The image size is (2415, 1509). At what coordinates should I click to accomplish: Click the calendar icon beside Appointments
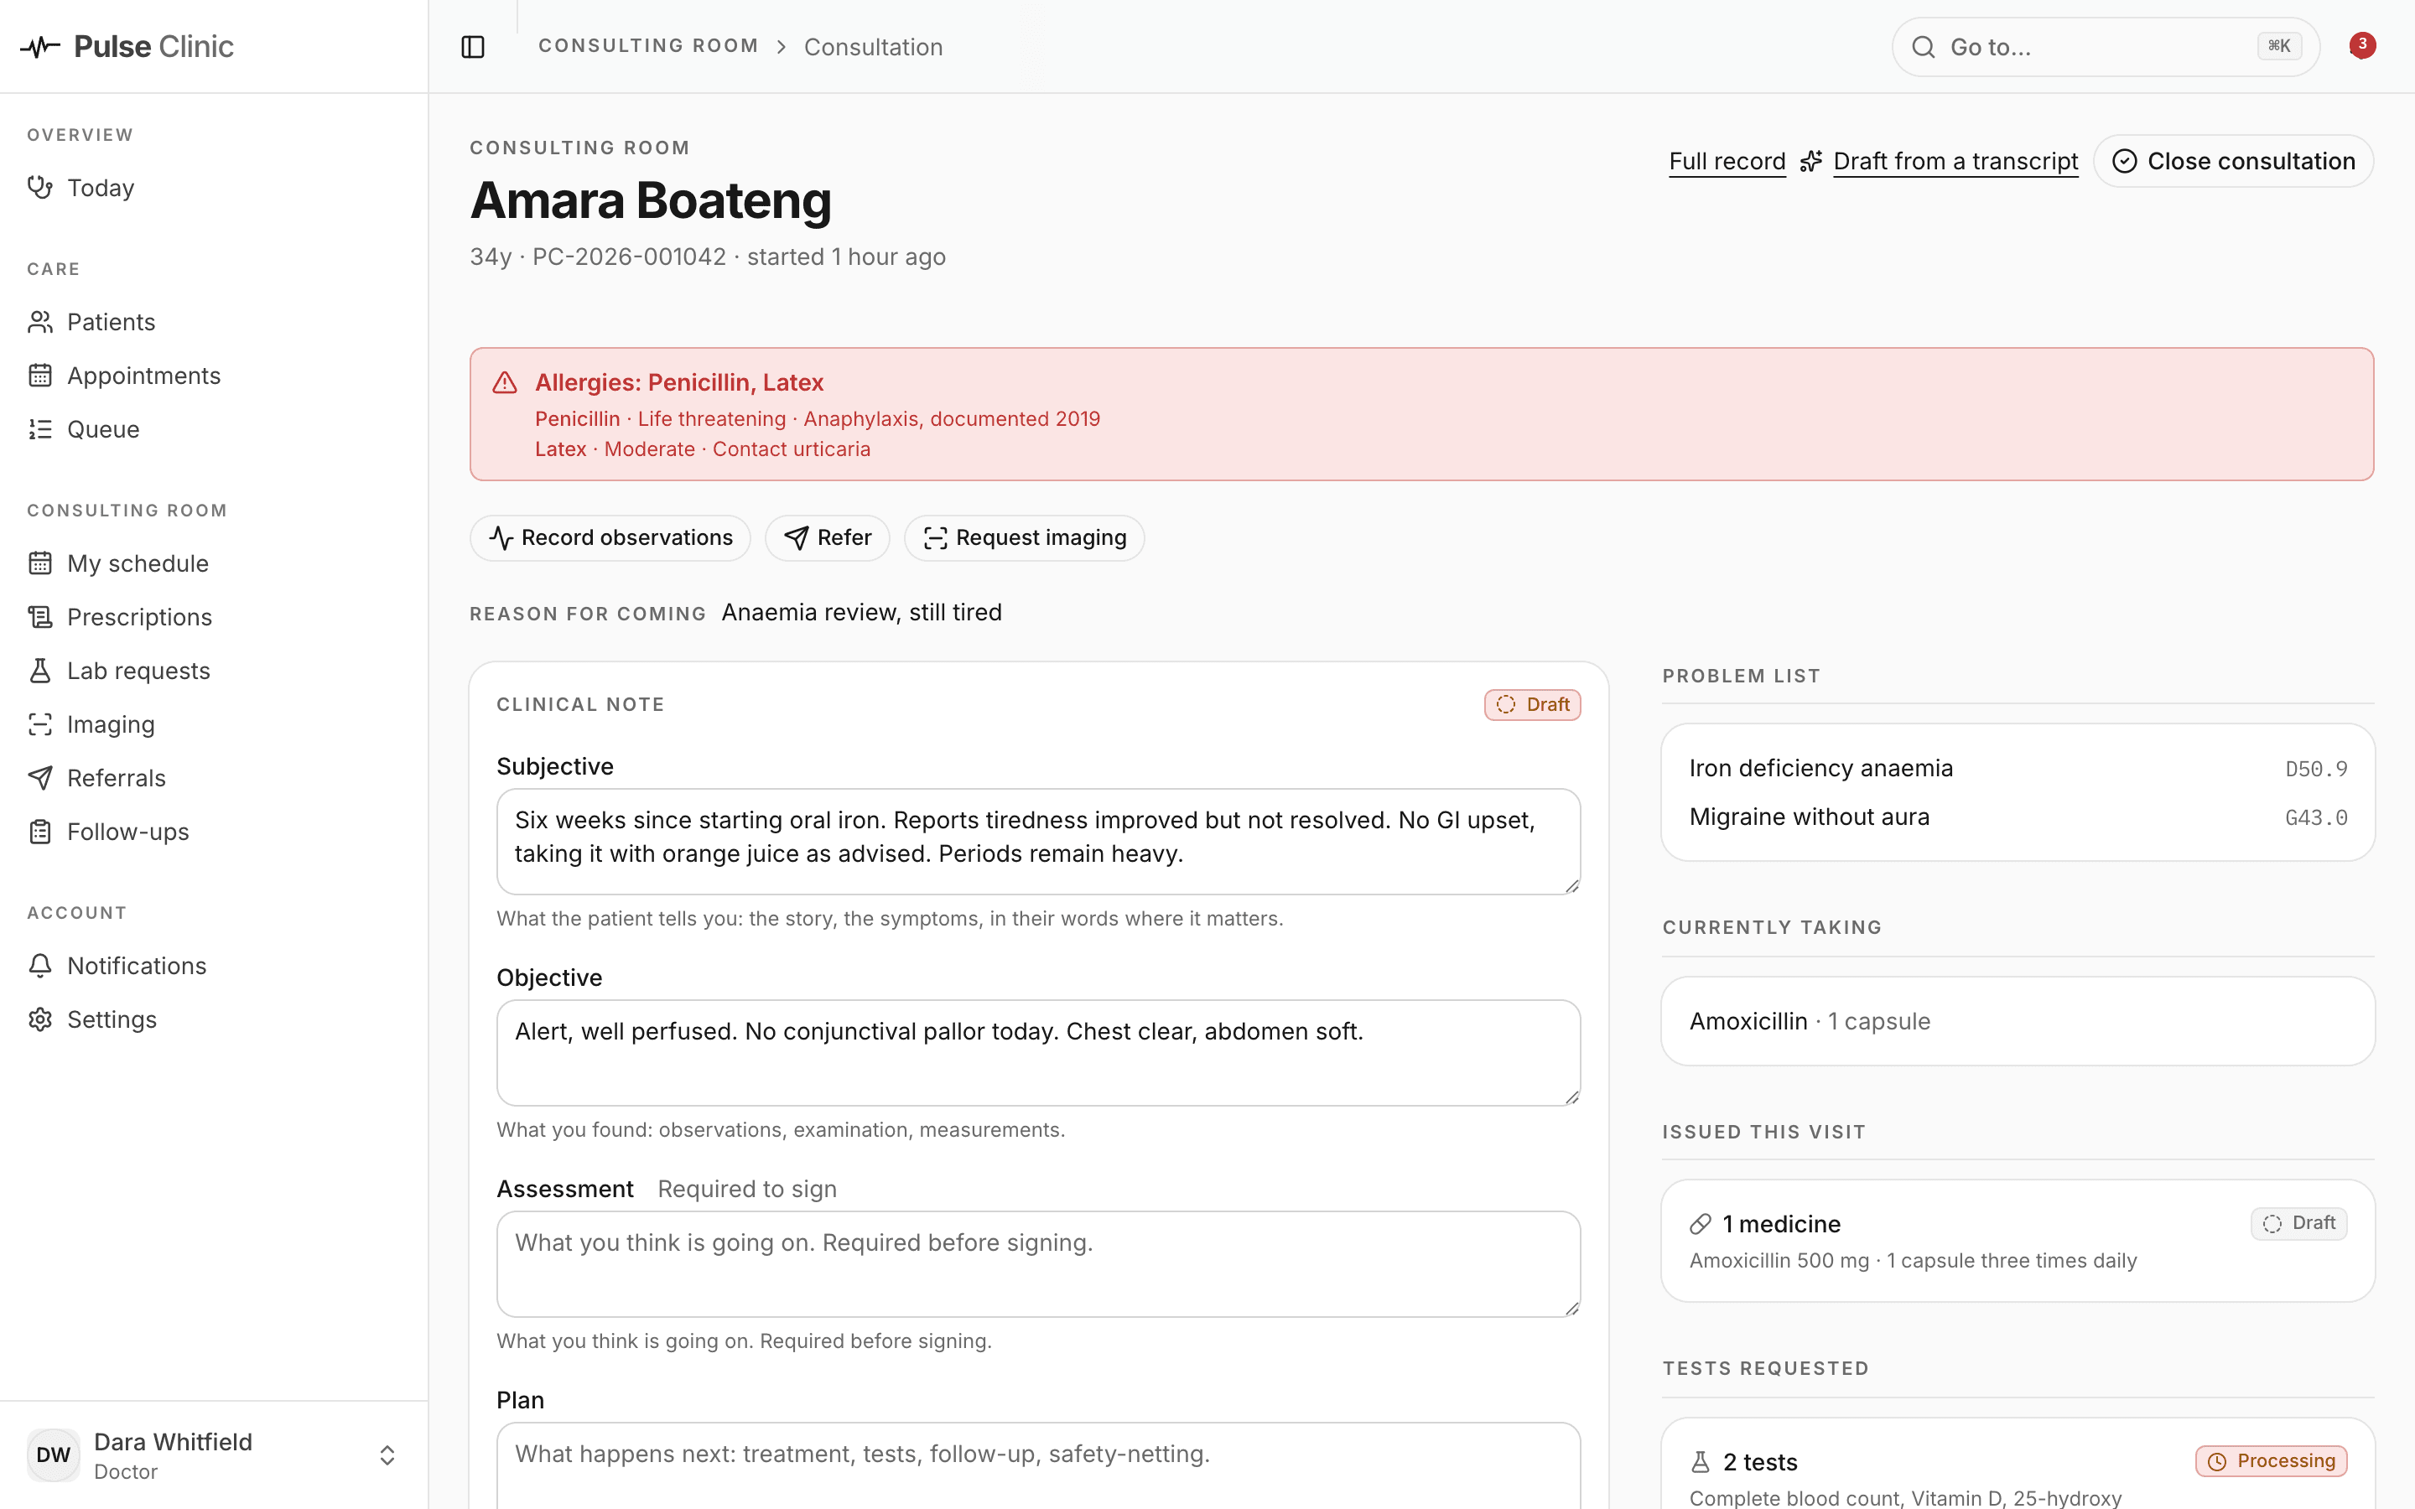pyautogui.click(x=40, y=376)
